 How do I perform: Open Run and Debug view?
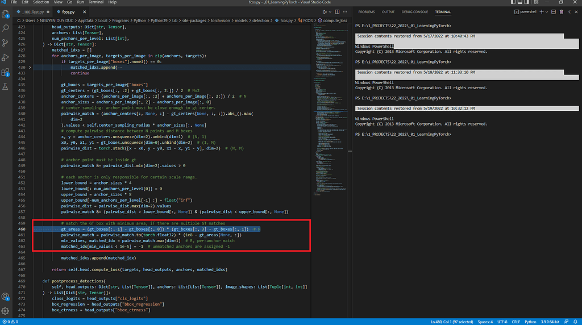point(6,57)
